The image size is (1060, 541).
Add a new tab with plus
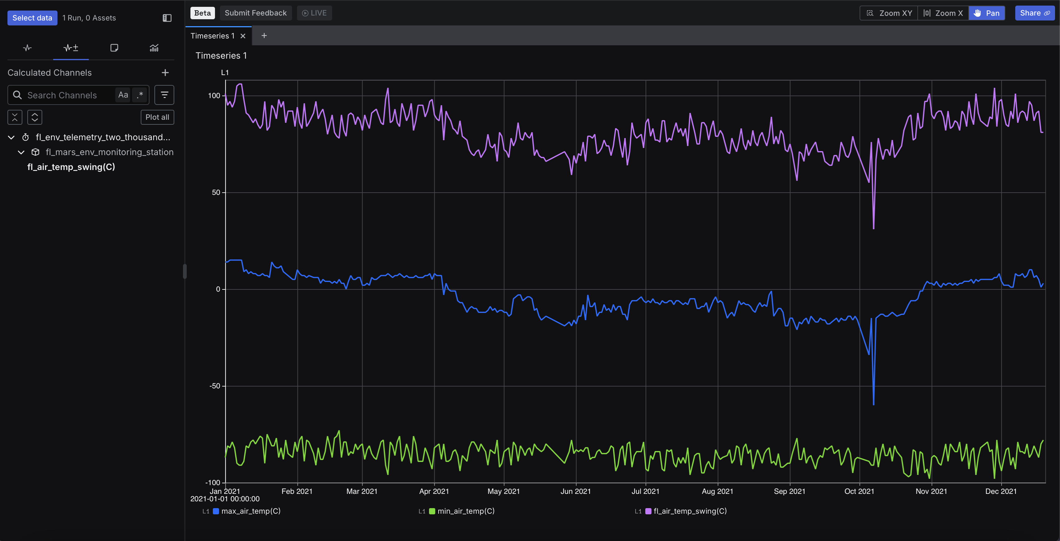coord(264,36)
